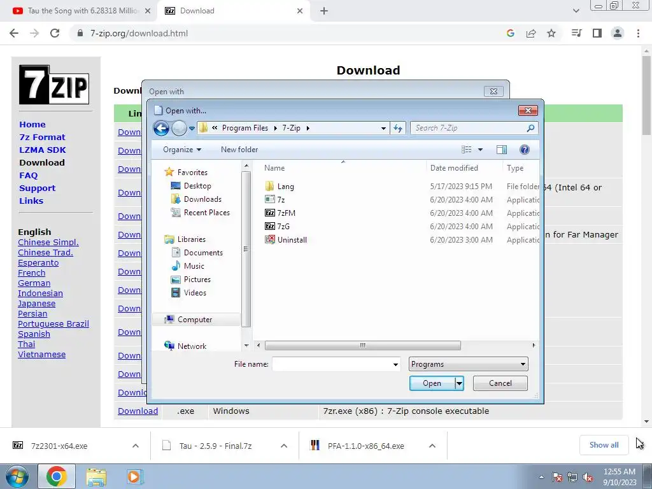Open Windows Start menu
The width and height of the screenshot is (652, 489).
point(17,477)
